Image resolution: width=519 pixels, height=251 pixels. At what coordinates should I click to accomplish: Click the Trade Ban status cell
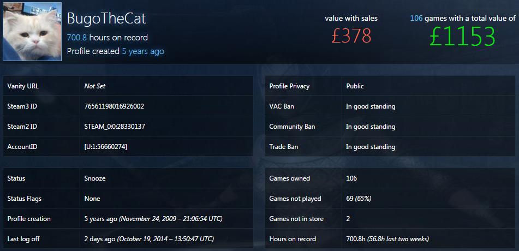[x=428, y=147]
